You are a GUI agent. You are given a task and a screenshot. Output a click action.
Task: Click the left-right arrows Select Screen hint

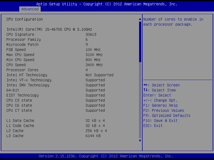point(162,85)
